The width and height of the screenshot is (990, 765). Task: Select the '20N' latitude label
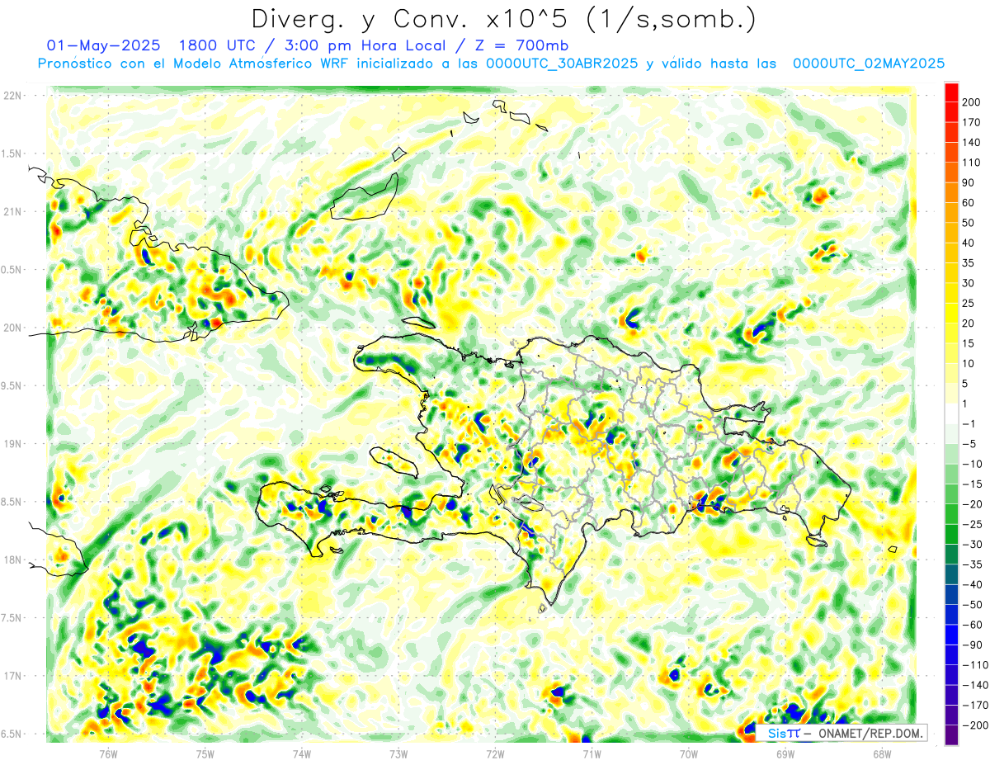pos(13,328)
